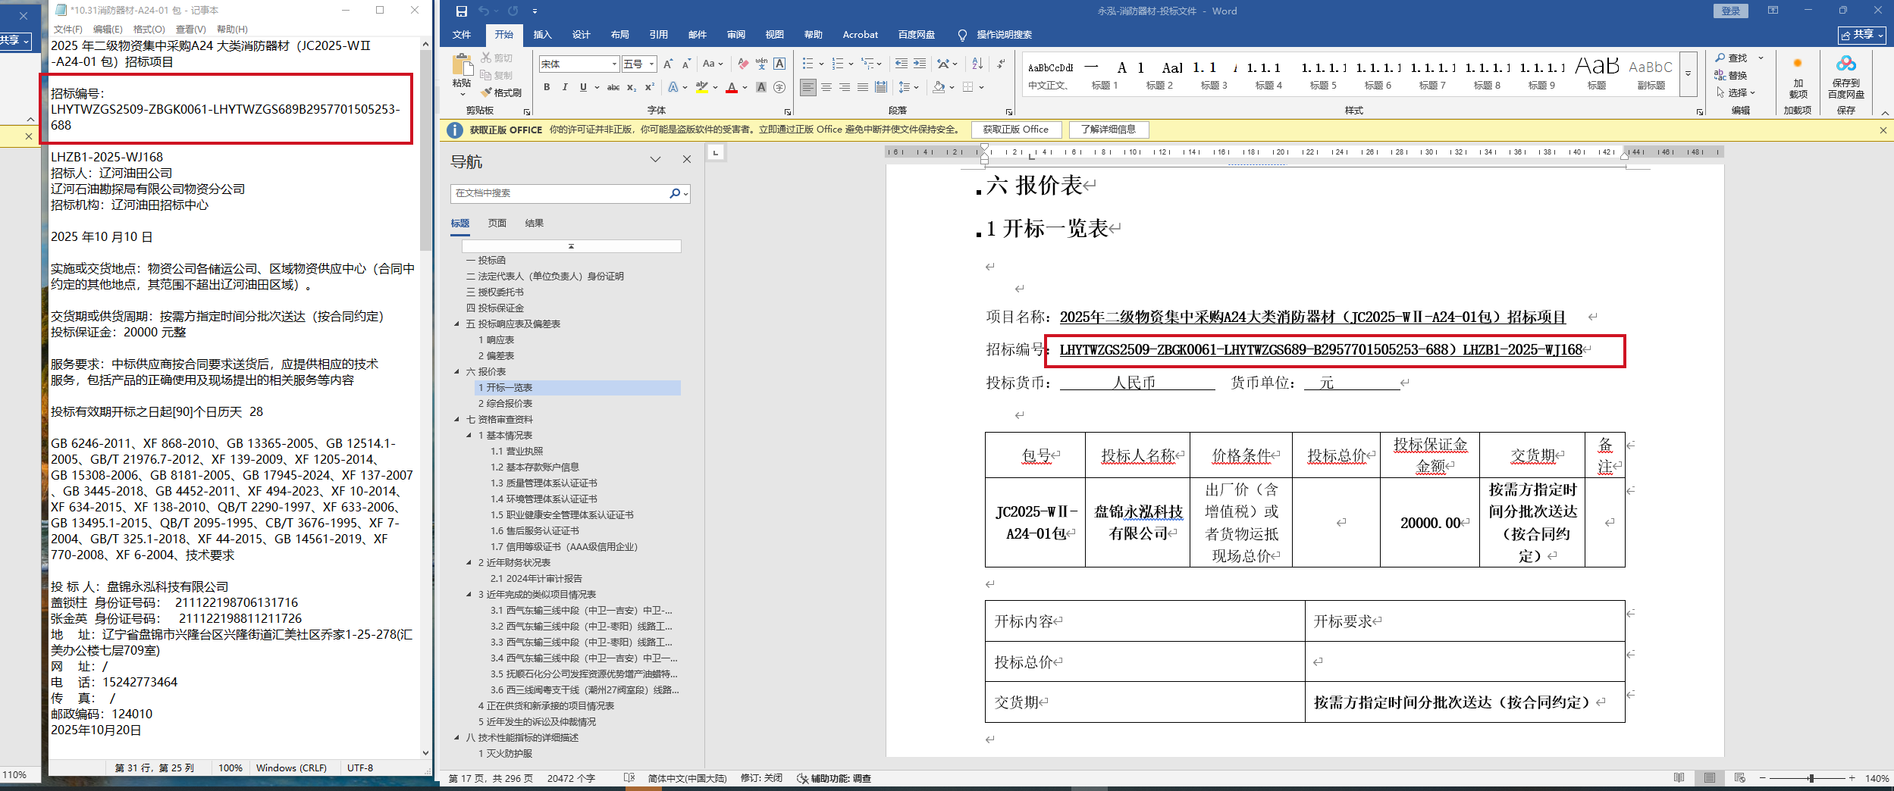Click the Save icon in Quick Access toolbar

pos(461,11)
